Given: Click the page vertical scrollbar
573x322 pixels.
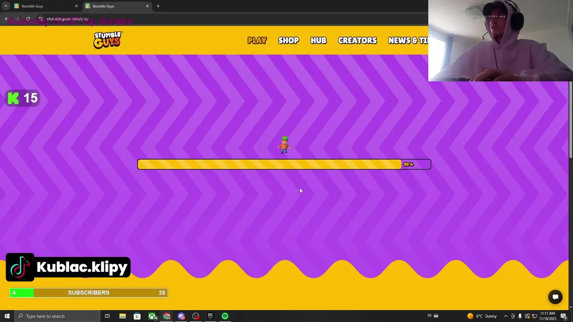Looking at the screenshot, I should [571, 120].
